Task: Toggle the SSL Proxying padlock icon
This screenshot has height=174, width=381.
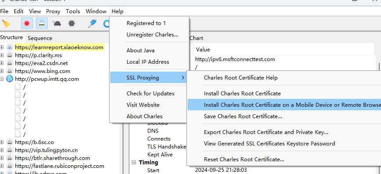Action: 42,24
